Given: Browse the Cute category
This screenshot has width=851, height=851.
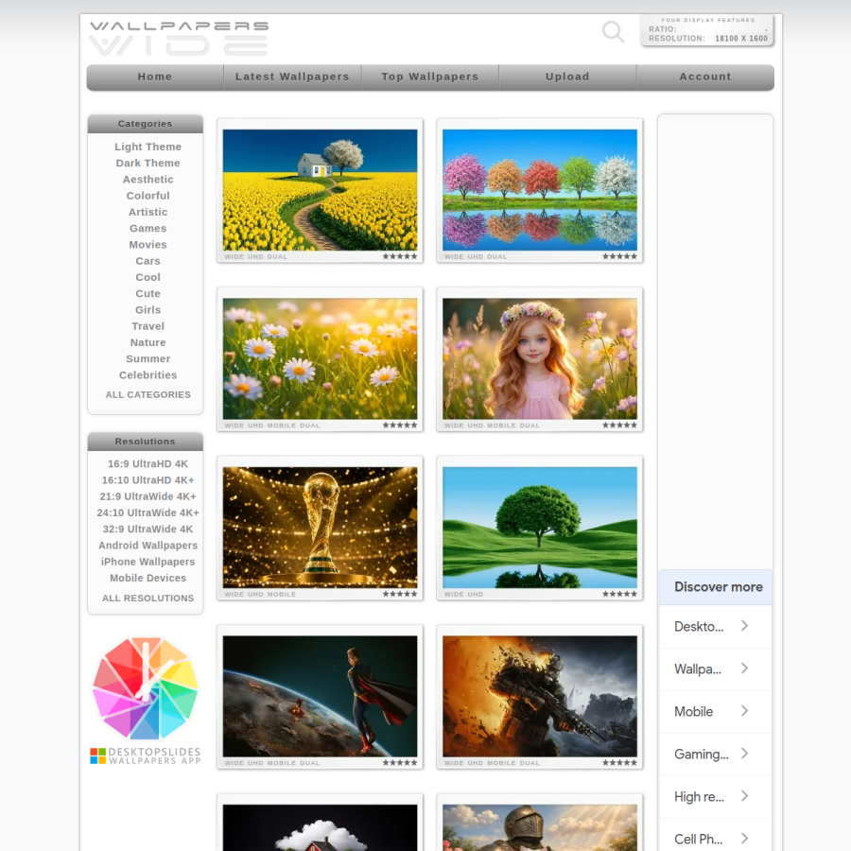Looking at the screenshot, I should point(148,294).
